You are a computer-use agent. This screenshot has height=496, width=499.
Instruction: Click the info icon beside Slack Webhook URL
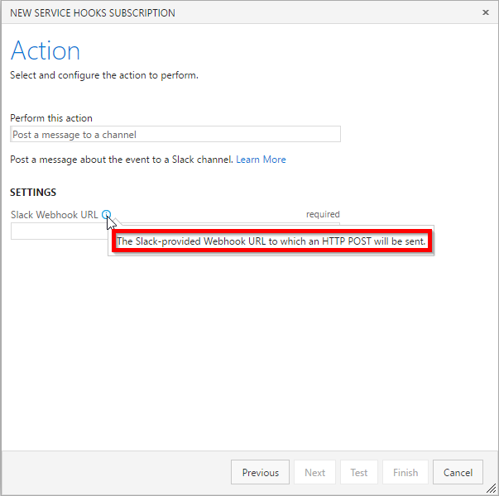coord(106,215)
